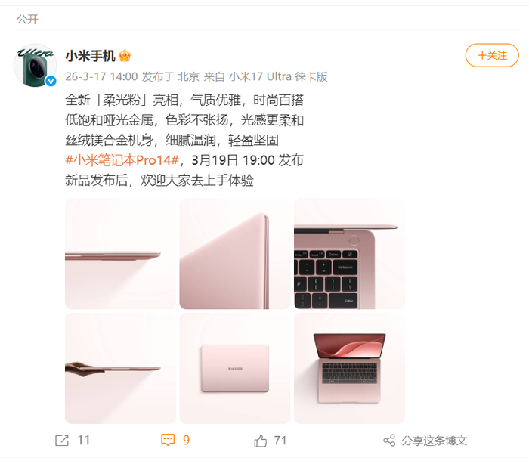View the keyboard close-up thumbnail
529x464 pixels.
[349, 254]
